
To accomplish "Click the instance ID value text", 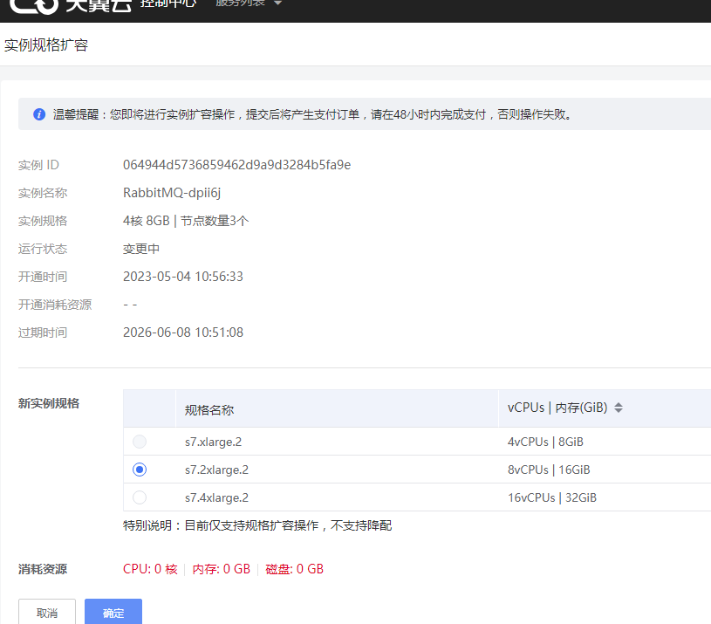I will (236, 165).
